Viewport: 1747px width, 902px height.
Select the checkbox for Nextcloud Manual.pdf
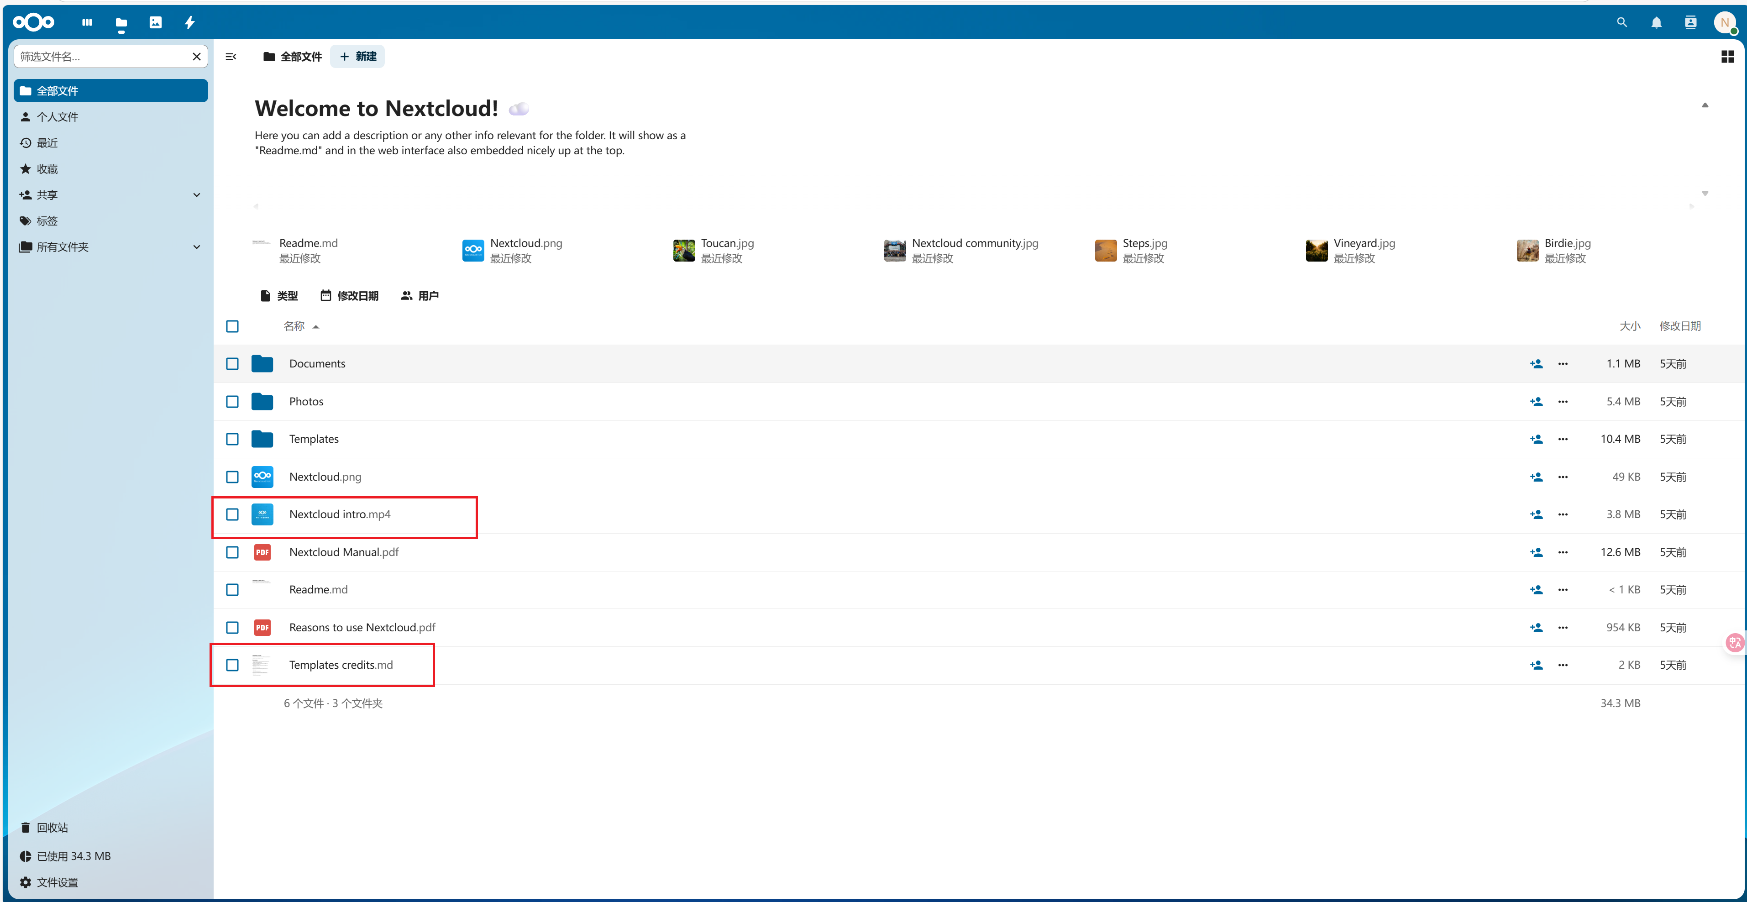pyautogui.click(x=232, y=552)
